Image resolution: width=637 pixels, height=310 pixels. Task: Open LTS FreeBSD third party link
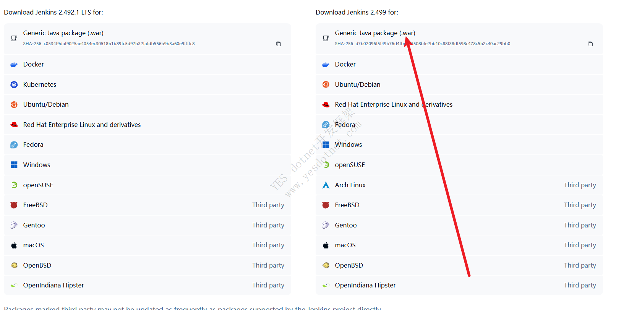tap(147, 205)
